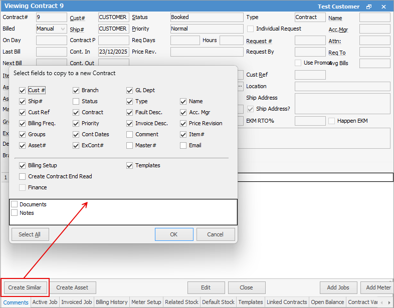Cancel the copy fields dialog
394x308 pixels.
point(216,234)
